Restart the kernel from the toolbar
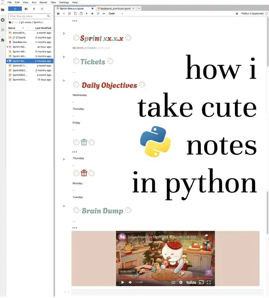The height and width of the screenshot is (298, 269). pos(98,13)
